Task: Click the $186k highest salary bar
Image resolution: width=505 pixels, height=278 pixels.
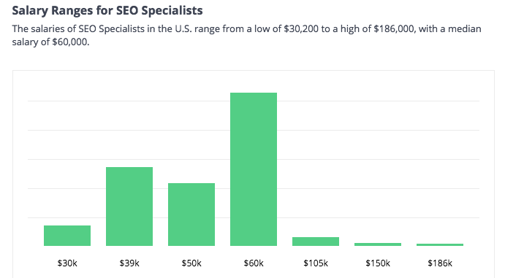Action: [x=440, y=244]
